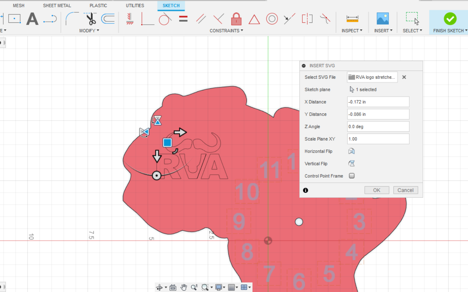Apply the Perpendicular constraint

coord(218,19)
